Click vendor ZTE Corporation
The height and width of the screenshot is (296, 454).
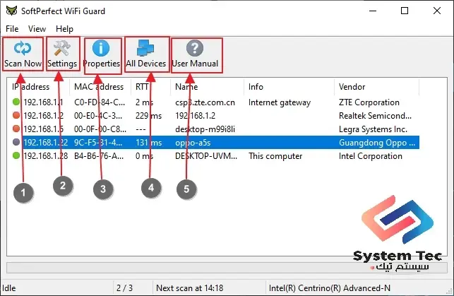click(369, 102)
